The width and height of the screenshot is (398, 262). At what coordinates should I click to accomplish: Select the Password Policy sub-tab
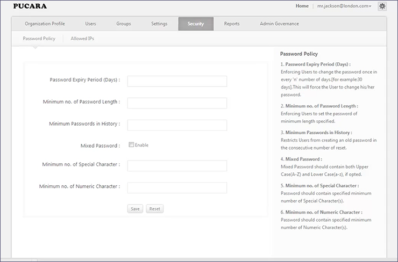pos(39,39)
